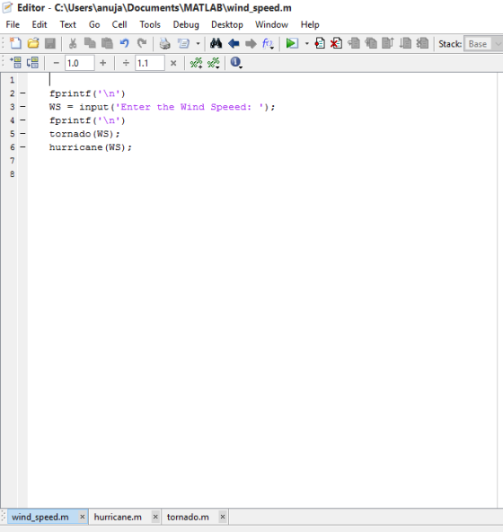Click the Exit debug mode icon
This screenshot has height=532, width=503.
423,43
